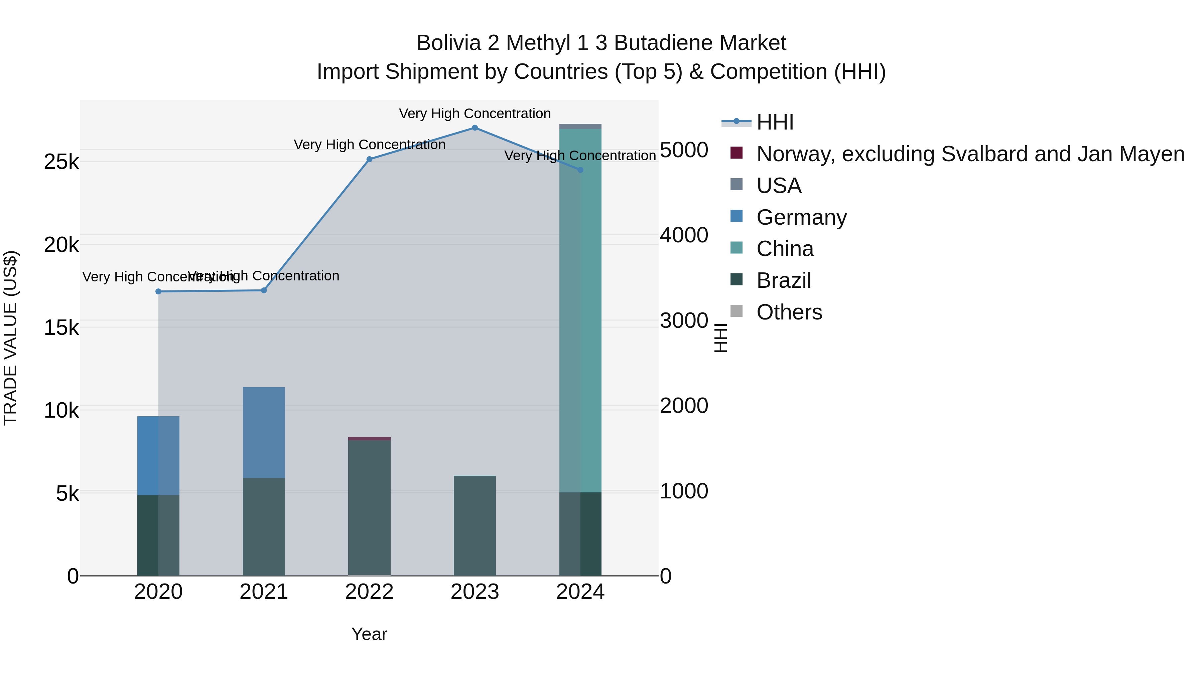Toggle the HHI line legend entry
Viewport: 1203px width, 676px height.
point(758,122)
